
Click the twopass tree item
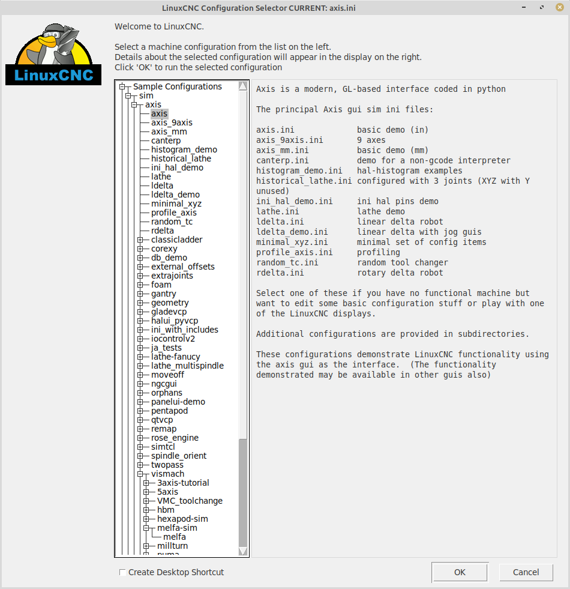click(167, 465)
